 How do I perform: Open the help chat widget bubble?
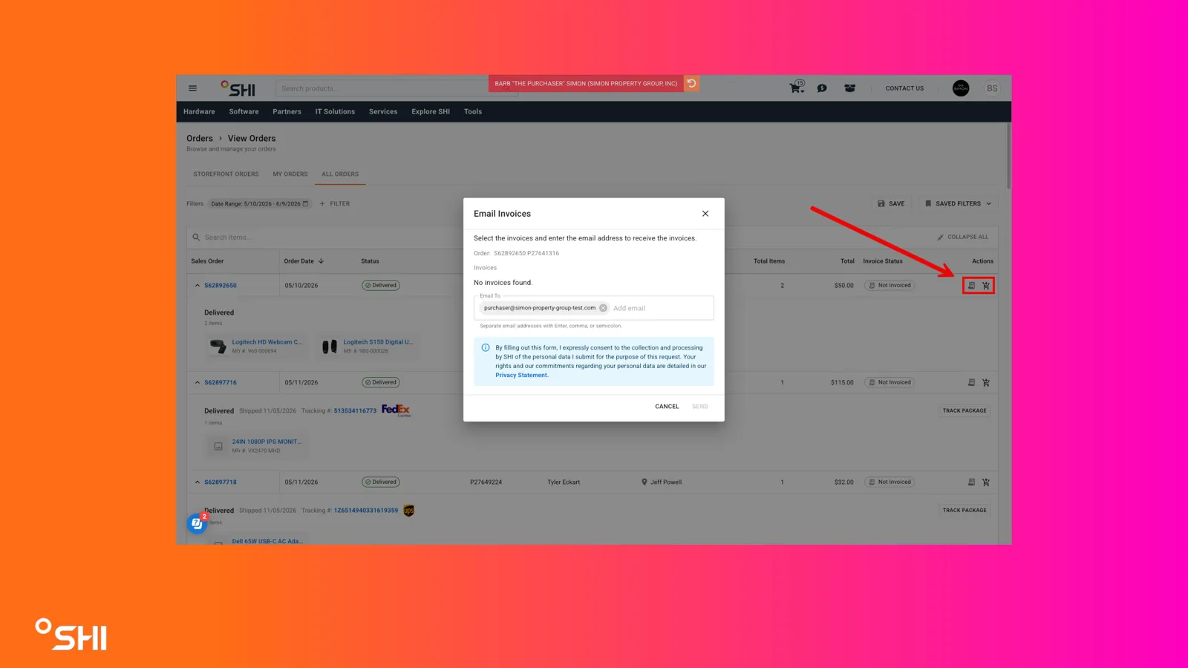pyautogui.click(x=197, y=523)
